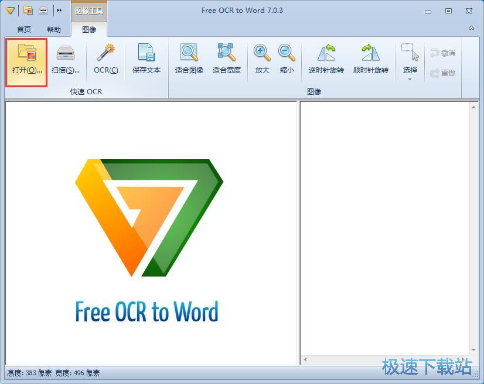
Task: Click quick access scanner icon
Action: (43, 11)
